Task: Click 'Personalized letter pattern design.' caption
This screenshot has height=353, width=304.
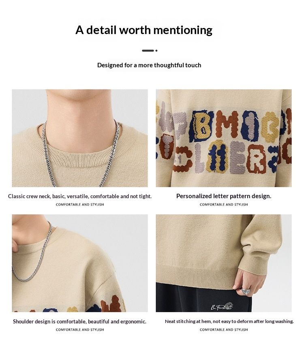Action: (x=224, y=196)
